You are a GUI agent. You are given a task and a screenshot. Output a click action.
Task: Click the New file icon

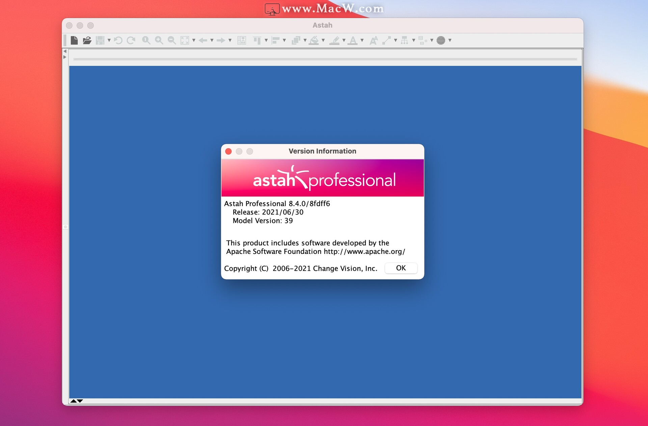click(74, 40)
